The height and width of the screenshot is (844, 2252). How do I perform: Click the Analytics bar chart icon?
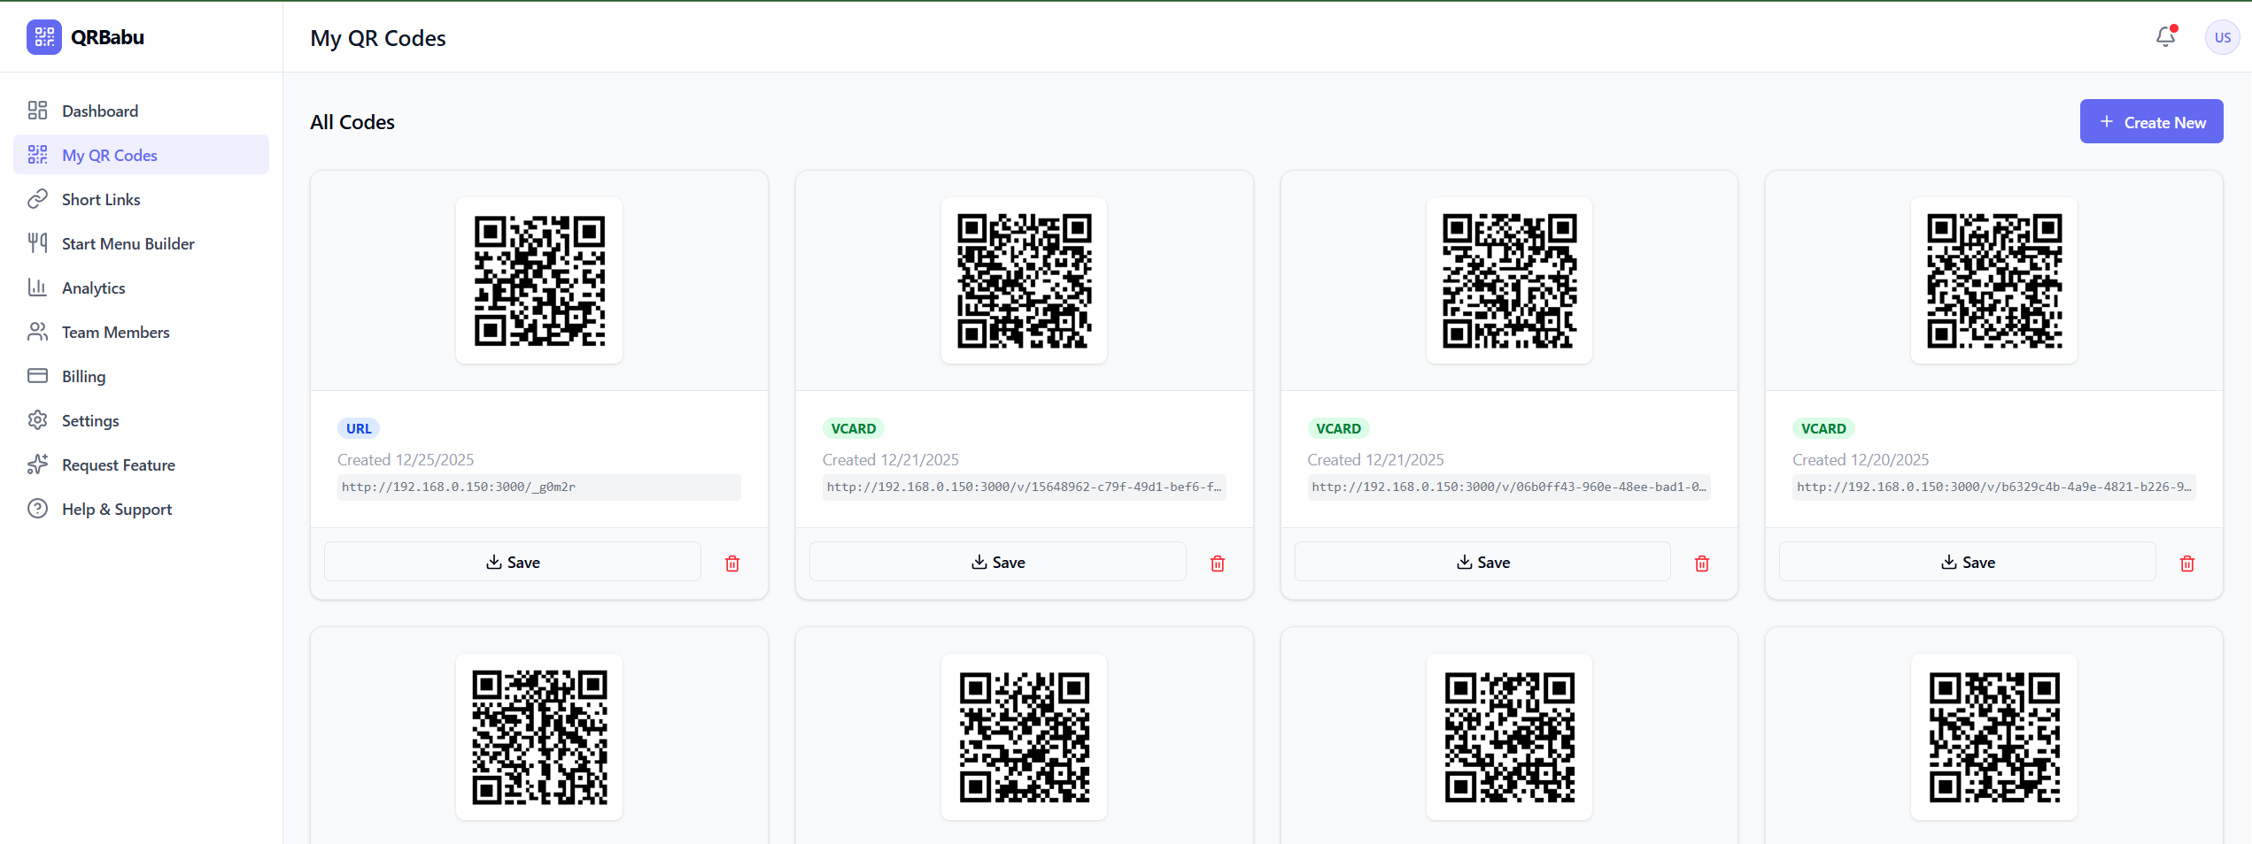pyautogui.click(x=37, y=288)
